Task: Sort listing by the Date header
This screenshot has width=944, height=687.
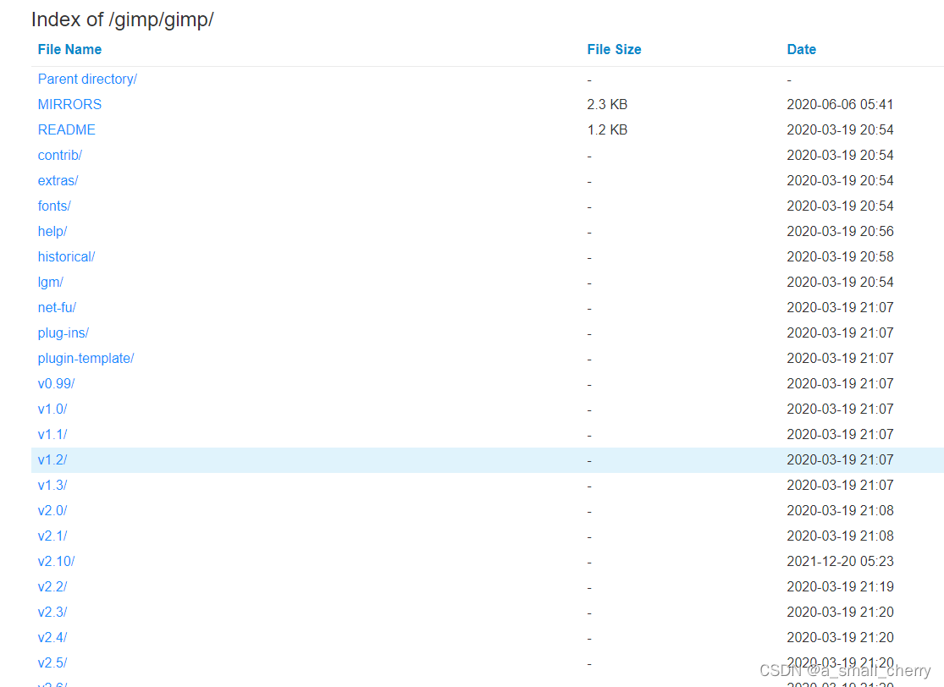Action: [801, 49]
